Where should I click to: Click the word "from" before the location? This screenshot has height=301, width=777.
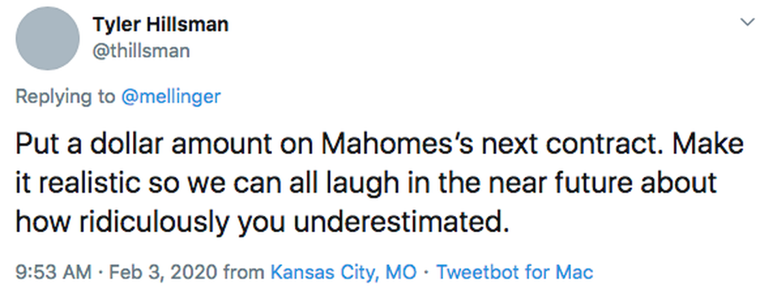244,272
